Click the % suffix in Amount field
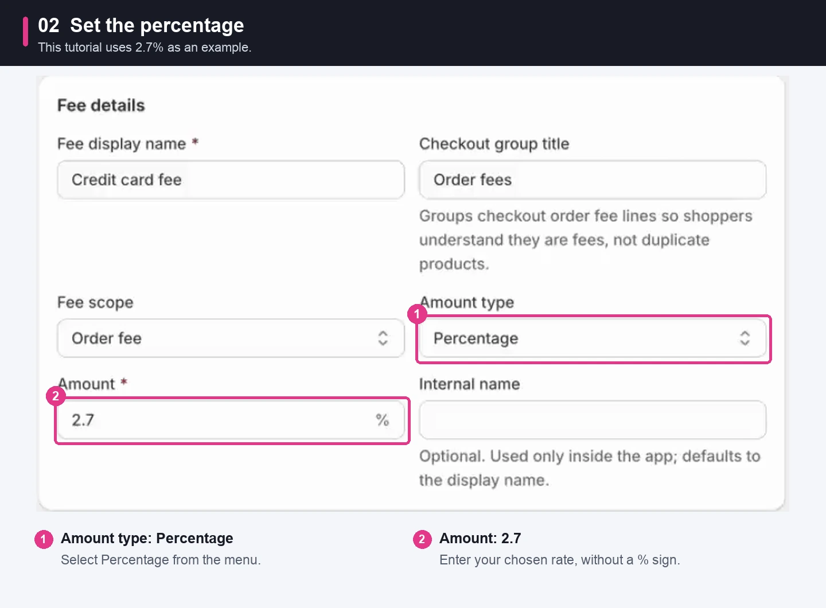Image resolution: width=826 pixels, height=608 pixels. (x=383, y=420)
